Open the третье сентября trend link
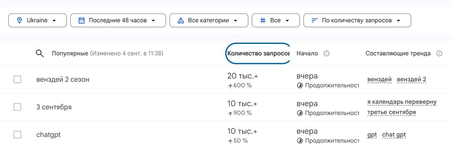Viewport: 453px width, 147px height. coord(391,112)
